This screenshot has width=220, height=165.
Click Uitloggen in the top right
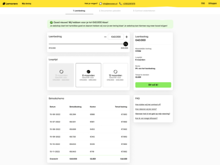[x=213, y=3]
